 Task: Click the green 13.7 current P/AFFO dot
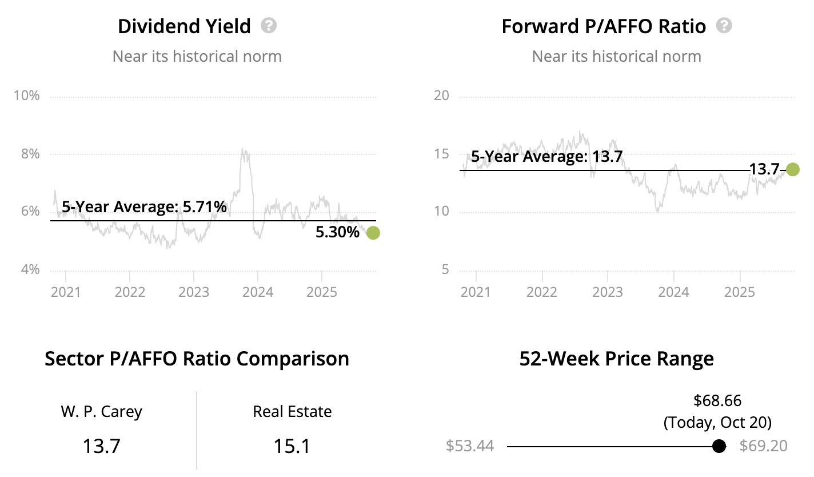tap(792, 169)
